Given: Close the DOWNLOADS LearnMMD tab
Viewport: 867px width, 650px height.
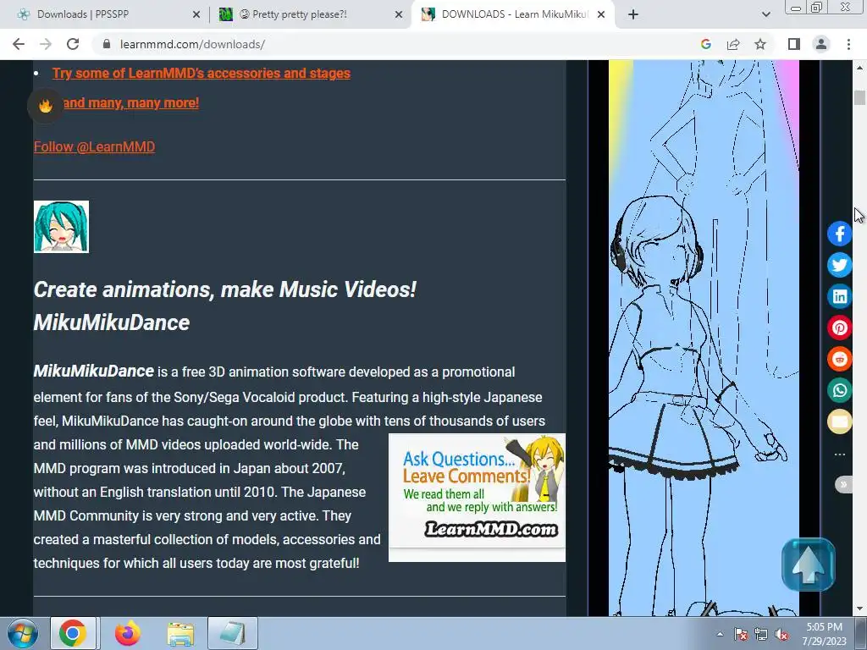Looking at the screenshot, I should [x=602, y=15].
